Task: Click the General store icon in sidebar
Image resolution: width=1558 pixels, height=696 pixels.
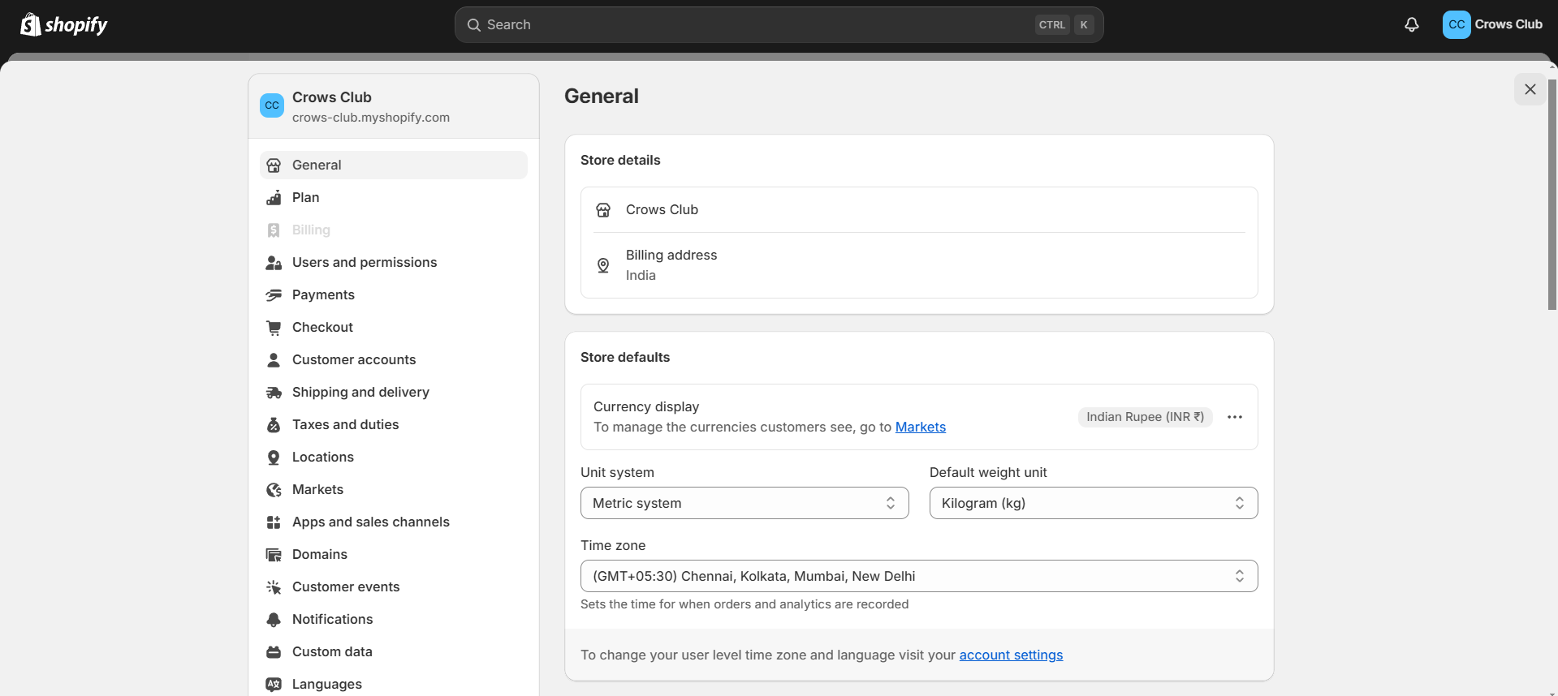Action: tap(274, 165)
